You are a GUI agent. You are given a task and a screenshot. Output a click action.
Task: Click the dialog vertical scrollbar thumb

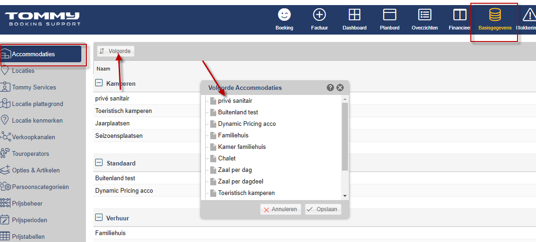[345, 136]
